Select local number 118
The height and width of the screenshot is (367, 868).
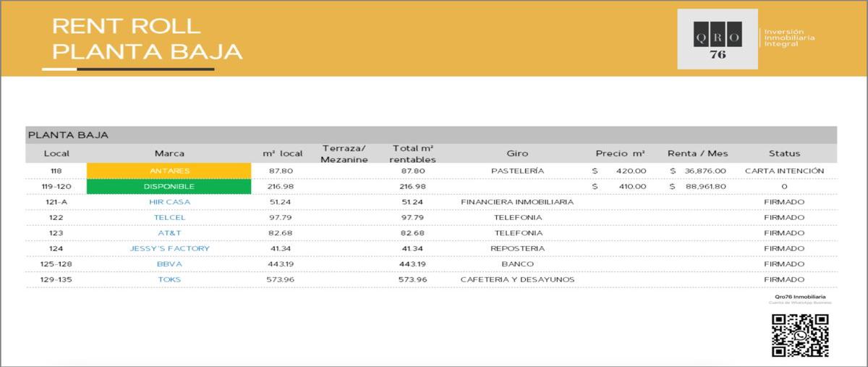pyautogui.click(x=56, y=171)
